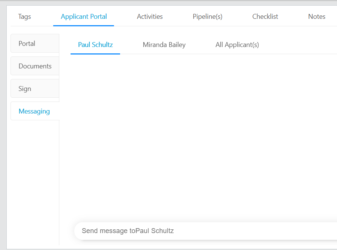This screenshot has width=337, height=250.
Task: Go to the Pipeline(s) tab
Action: [208, 17]
